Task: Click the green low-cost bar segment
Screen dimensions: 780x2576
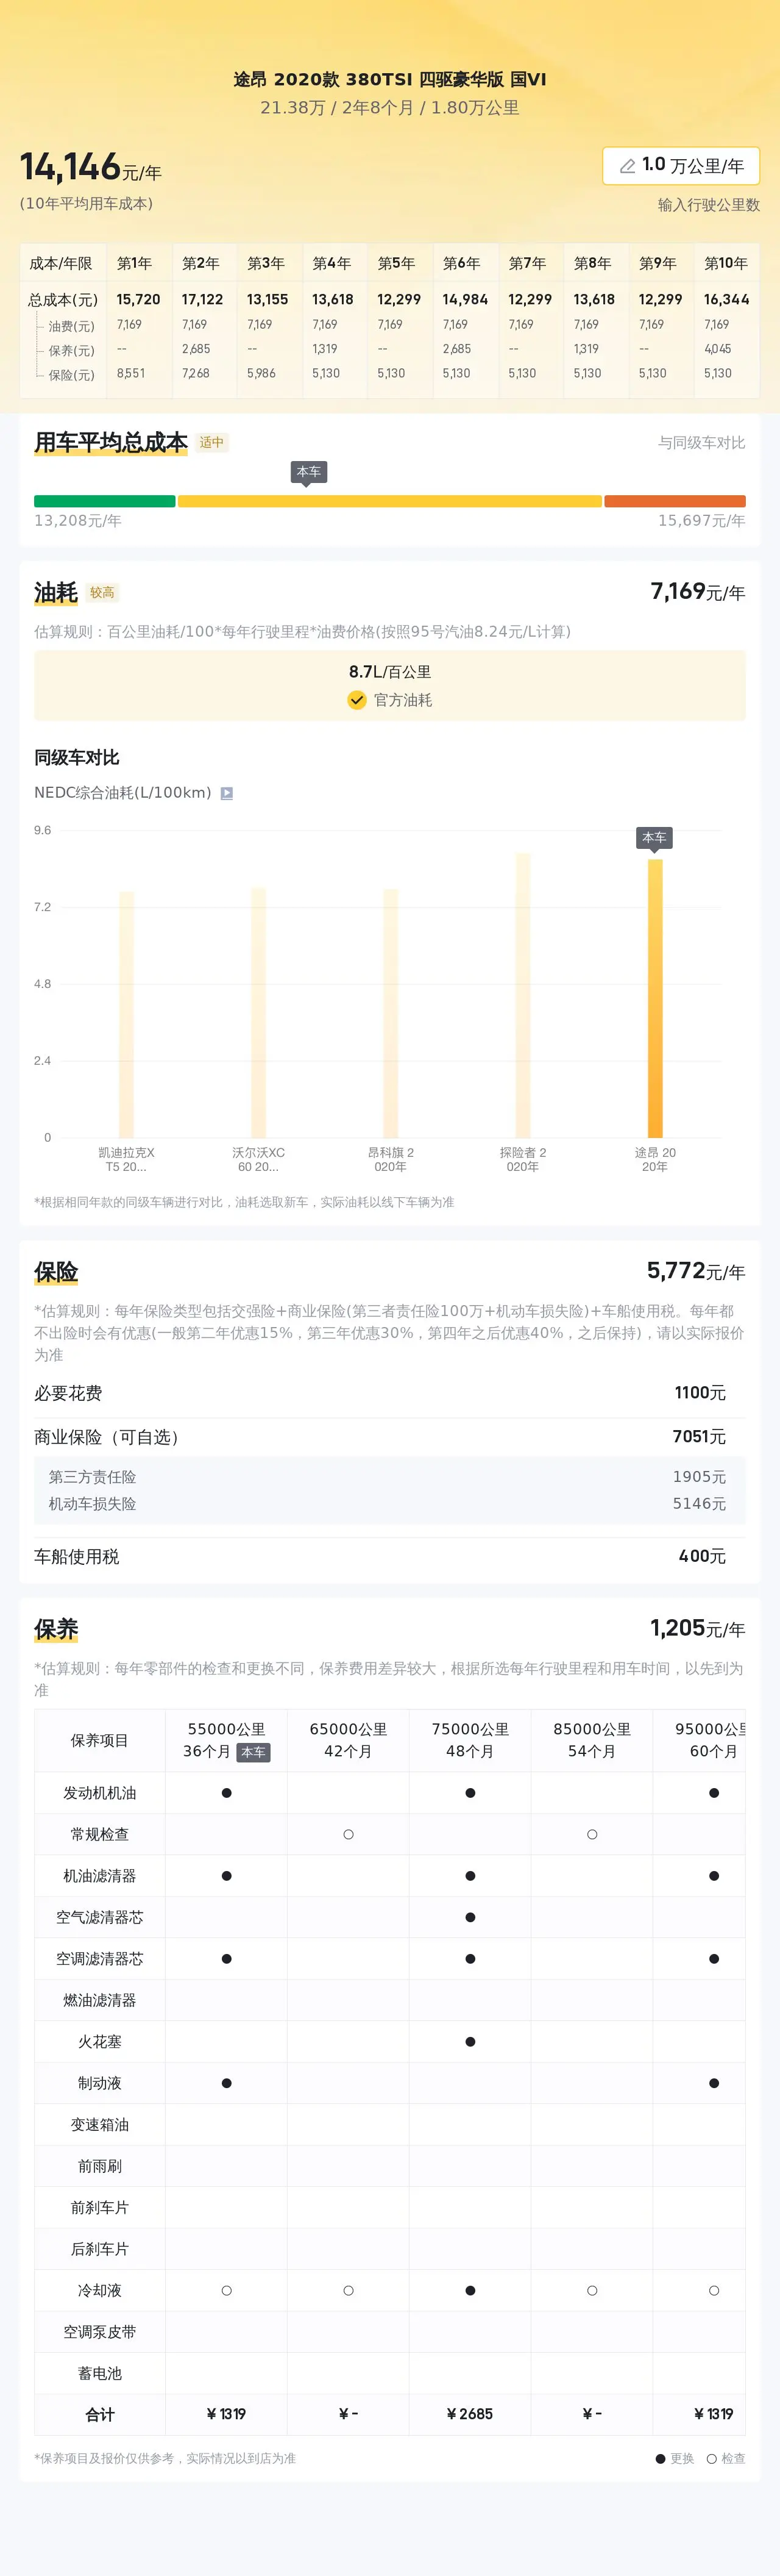Action: (x=105, y=501)
